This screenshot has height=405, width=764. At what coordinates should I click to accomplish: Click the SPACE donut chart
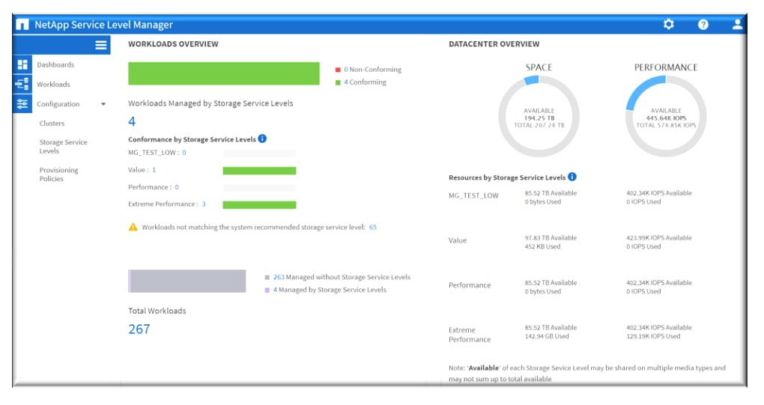(538, 115)
